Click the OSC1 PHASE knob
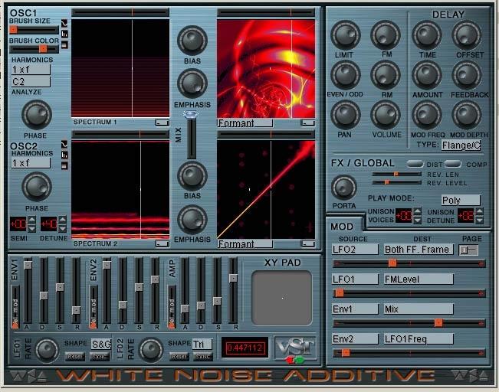This screenshot has height=392, width=499. [36, 115]
